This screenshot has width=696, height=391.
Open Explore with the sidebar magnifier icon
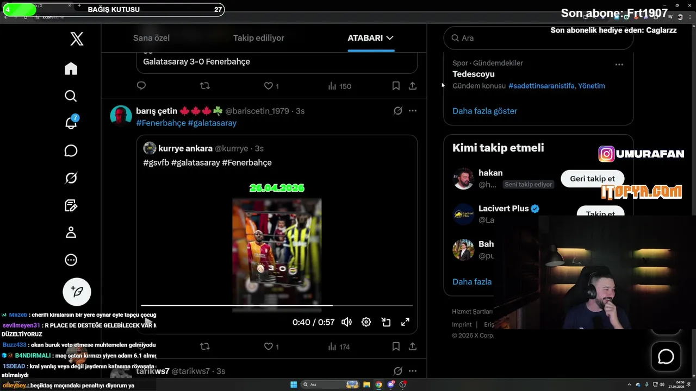[71, 96]
